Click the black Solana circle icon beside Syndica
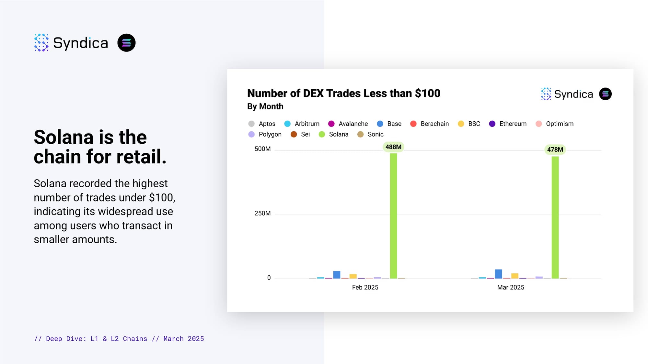 coord(126,43)
